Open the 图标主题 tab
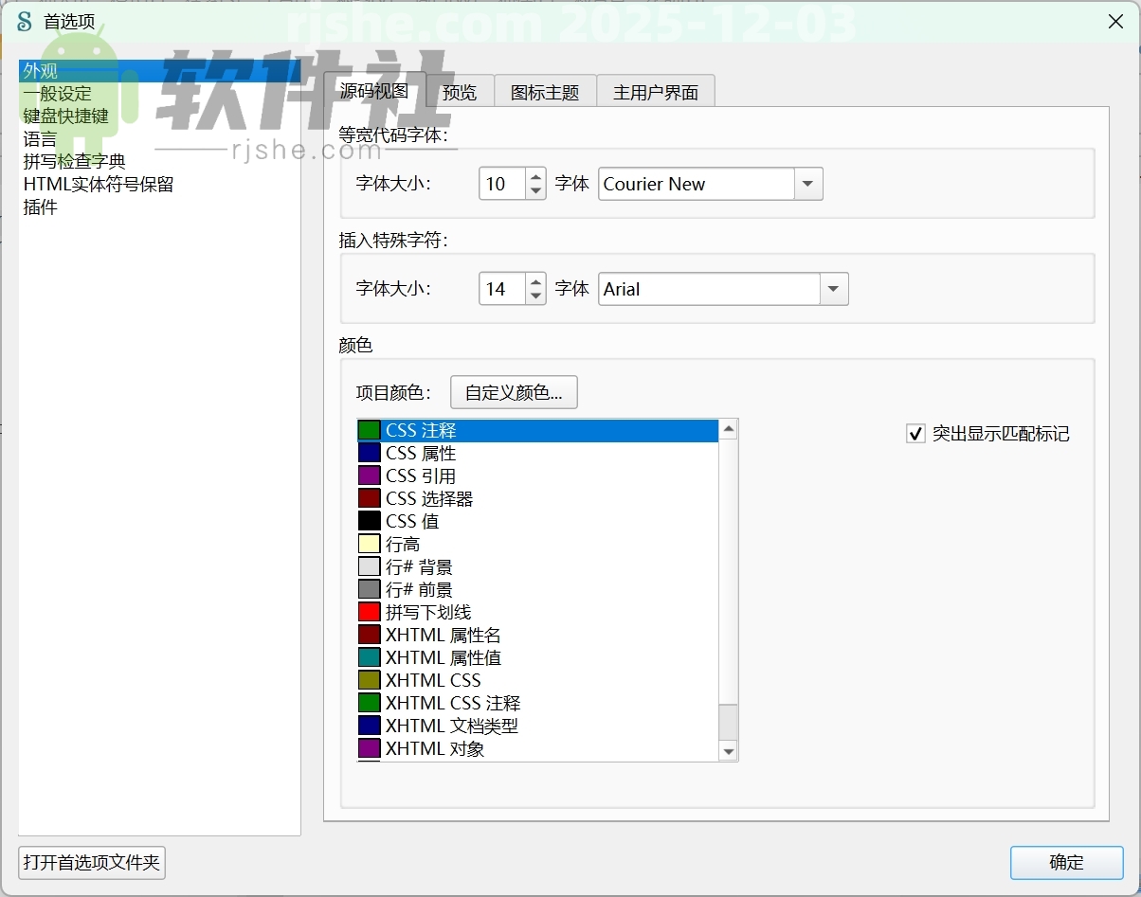Image resolution: width=1141 pixels, height=897 pixels. click(545, 90)
